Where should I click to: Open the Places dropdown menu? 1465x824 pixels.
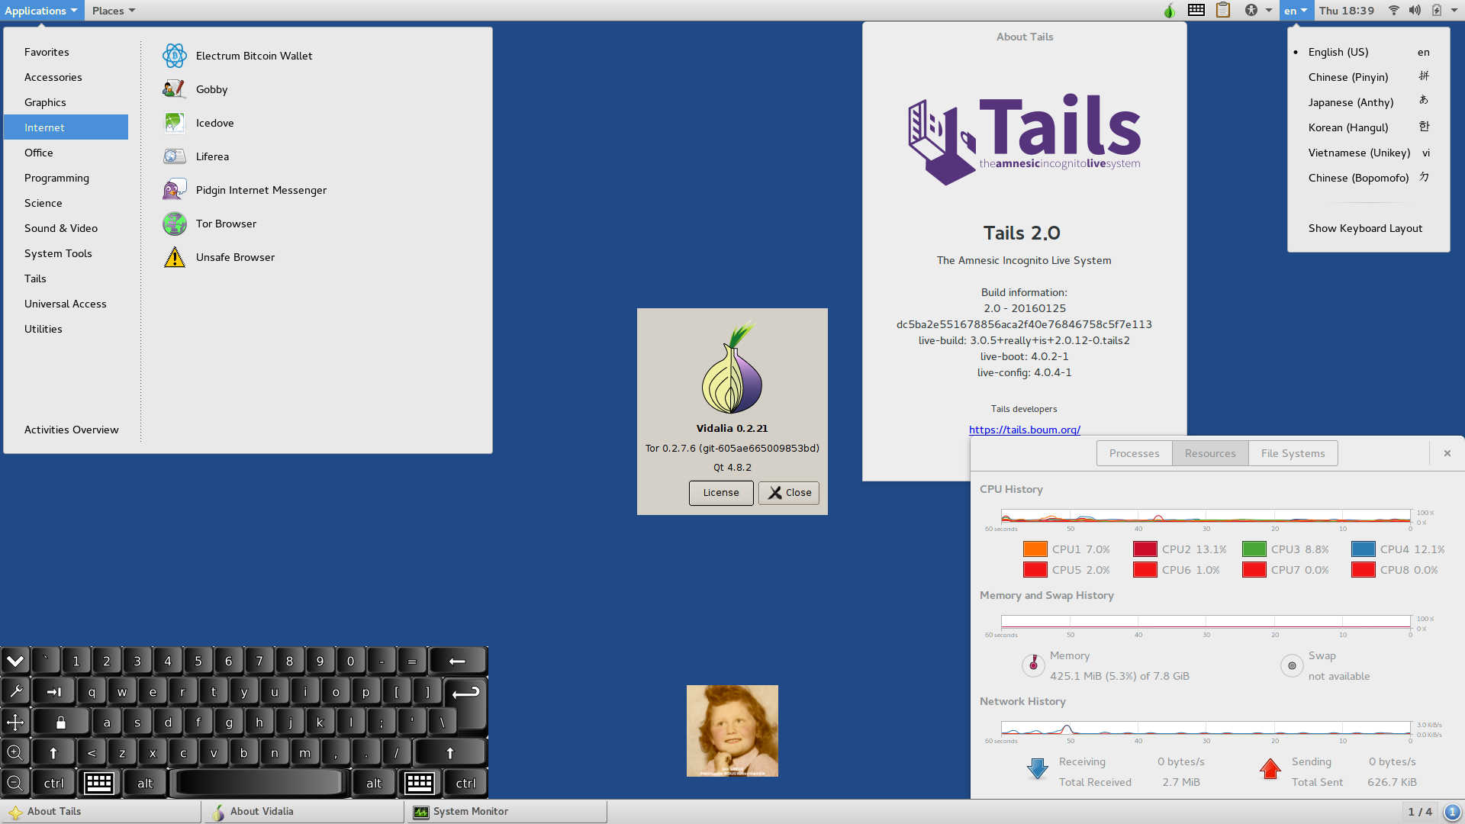113,11
